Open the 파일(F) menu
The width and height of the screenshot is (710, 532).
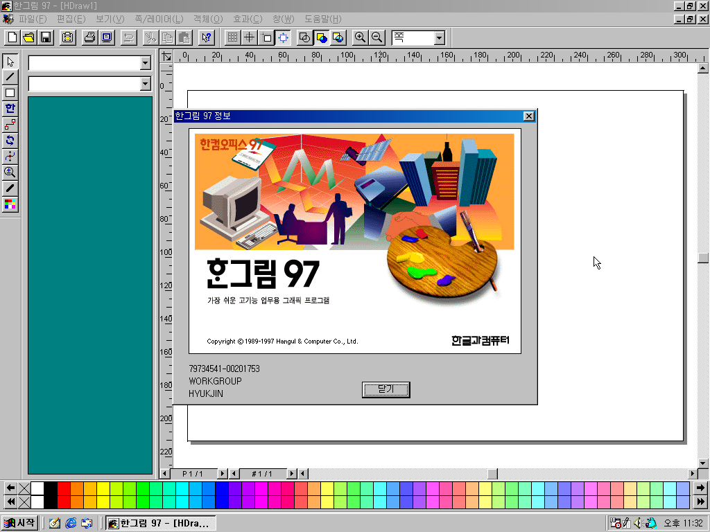(x=33, y=19)
